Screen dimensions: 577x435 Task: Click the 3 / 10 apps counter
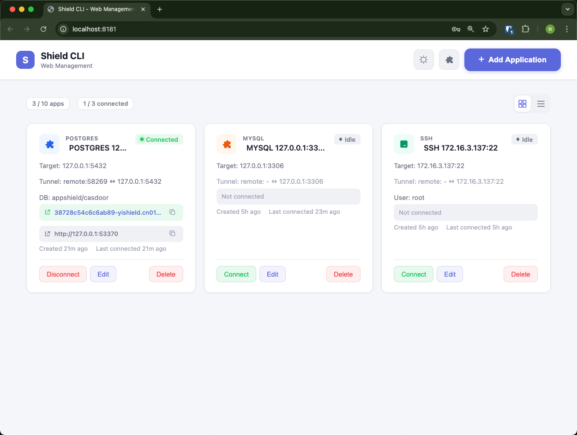click(48, 104)
